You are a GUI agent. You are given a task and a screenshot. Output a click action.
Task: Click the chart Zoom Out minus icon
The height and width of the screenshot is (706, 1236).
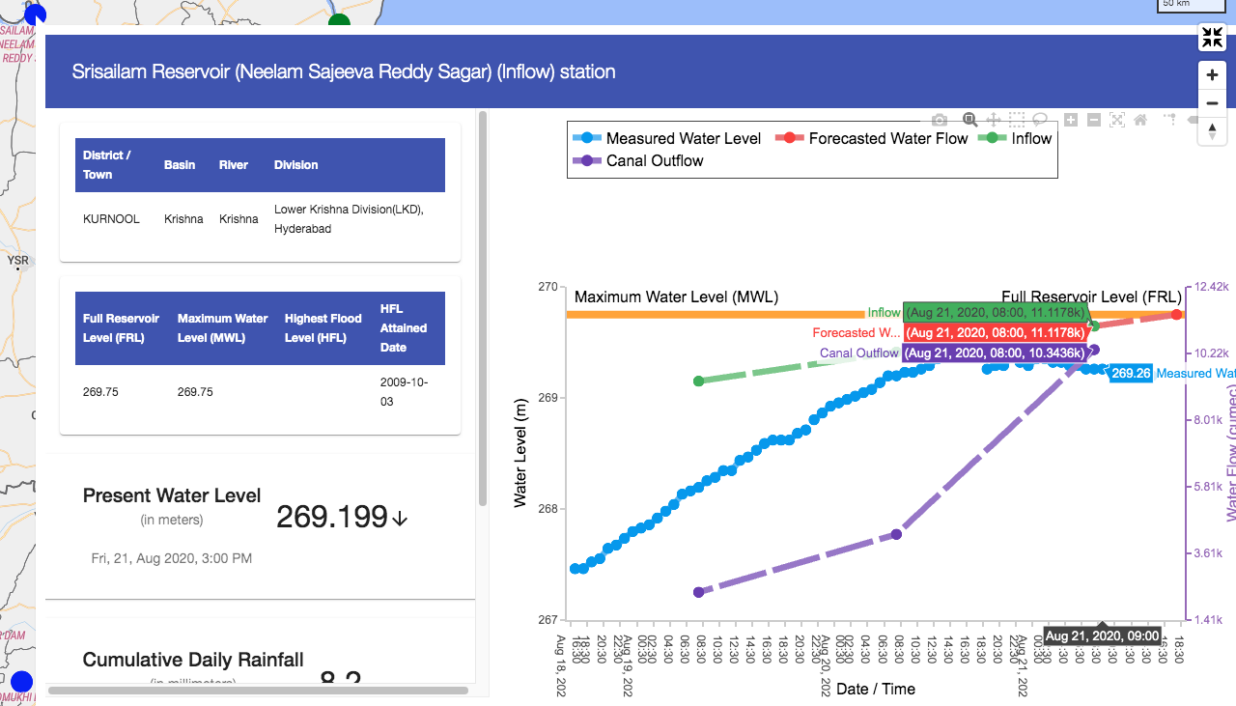1094,120
